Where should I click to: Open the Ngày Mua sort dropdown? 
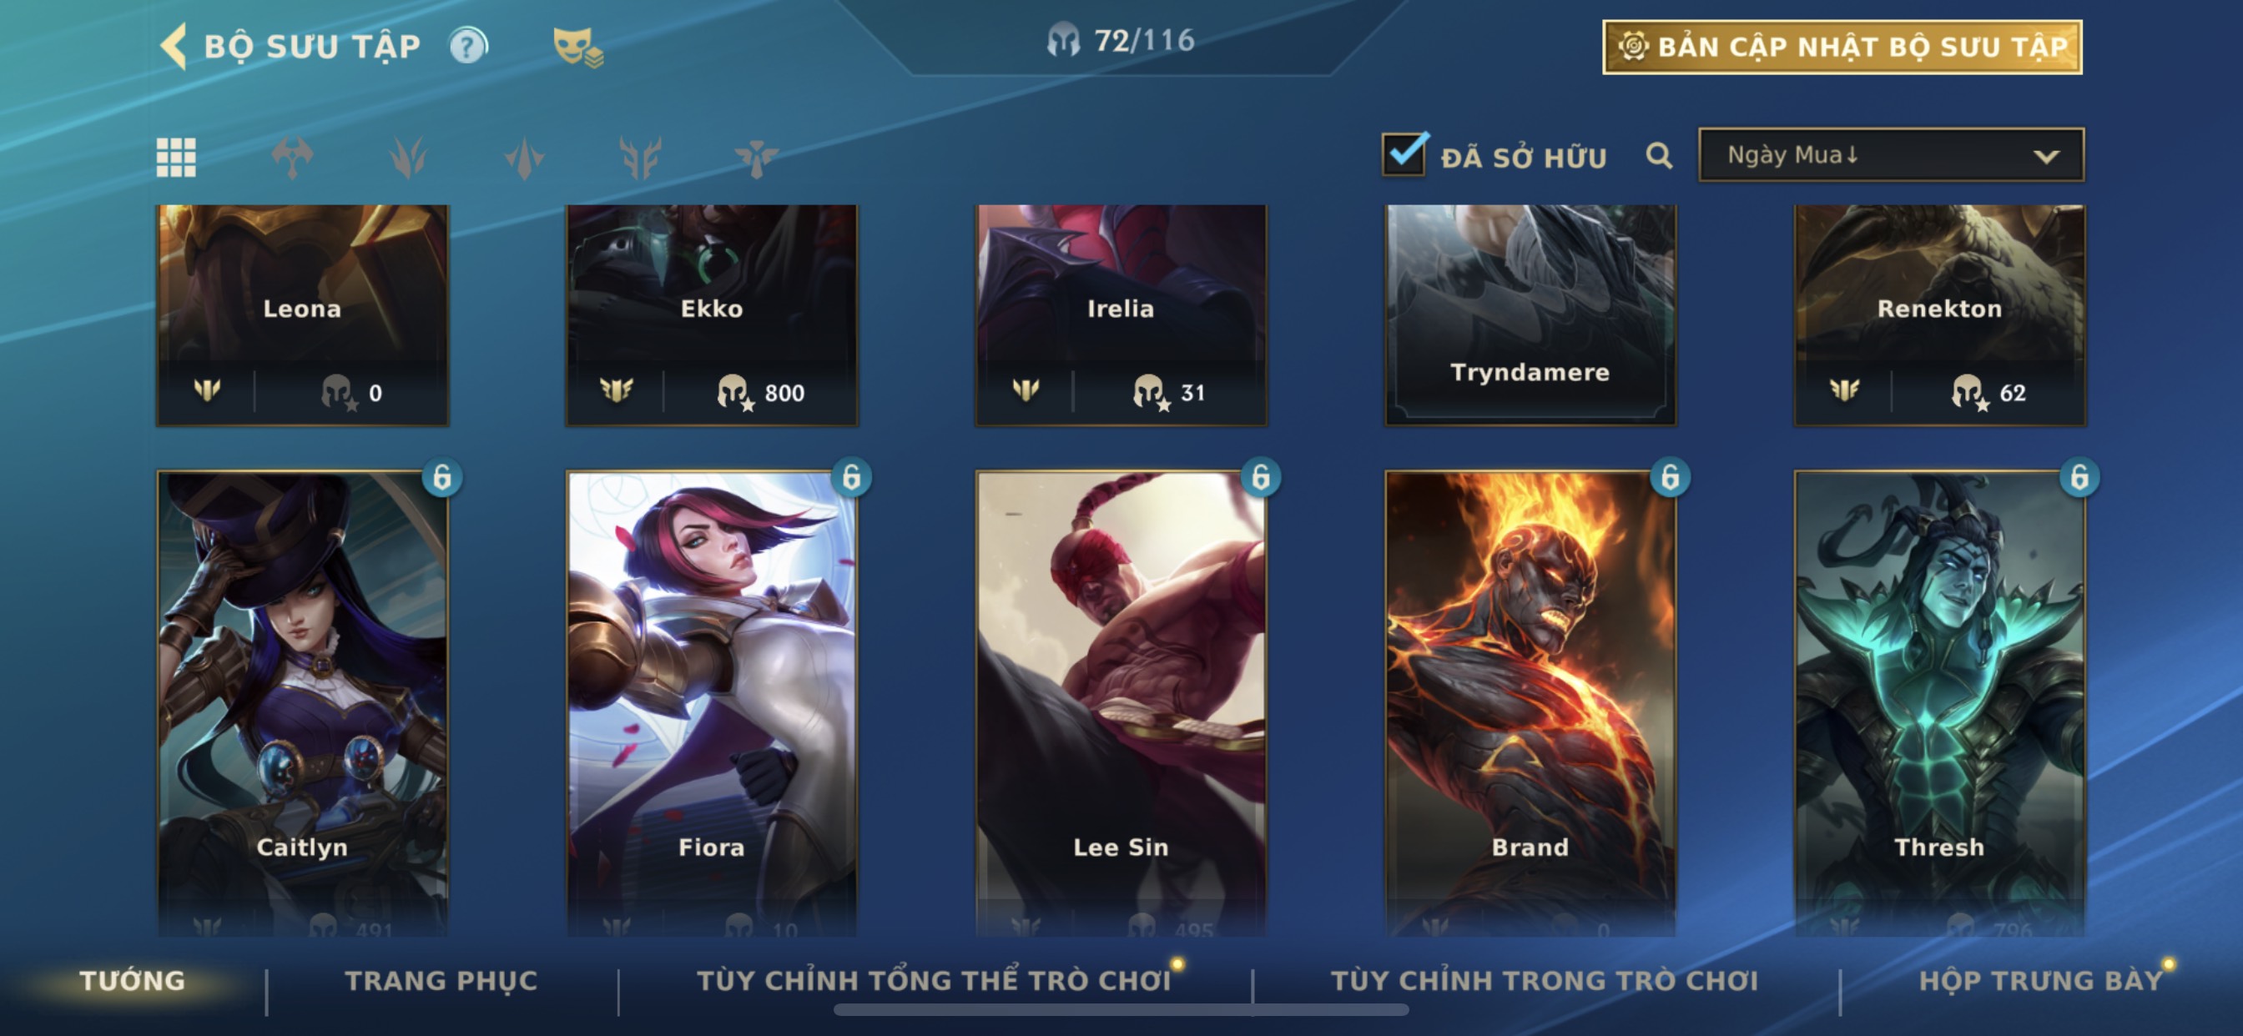(x=1891, y=155)
